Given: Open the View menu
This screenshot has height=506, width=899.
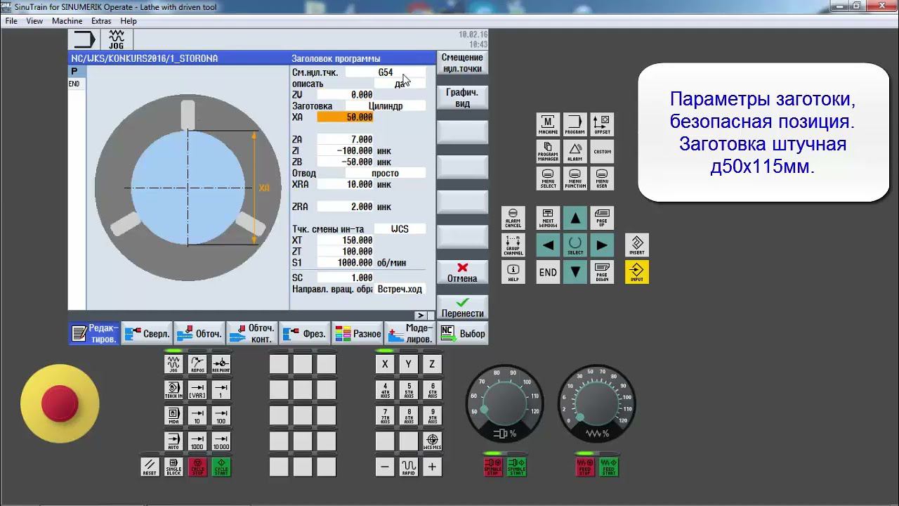Looking at the screenshot, I should tap(34, 21).
